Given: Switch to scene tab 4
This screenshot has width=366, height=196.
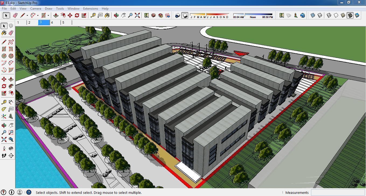Looking at the screenshot, I should point(55,23).
